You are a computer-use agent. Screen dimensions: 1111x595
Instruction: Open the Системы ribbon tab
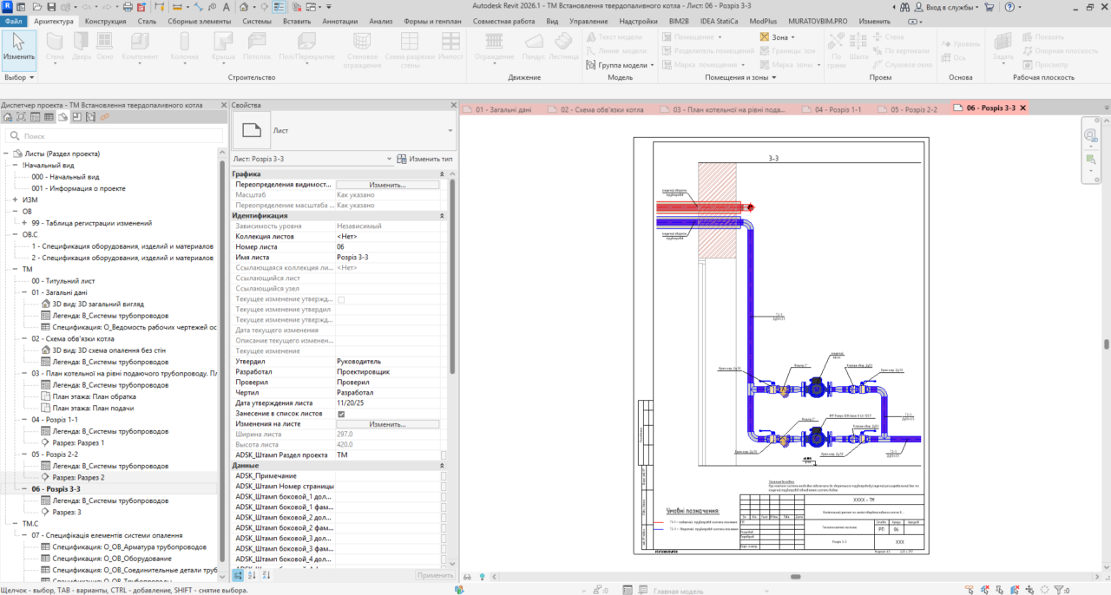pyautogui.click(x=256, y=21)
